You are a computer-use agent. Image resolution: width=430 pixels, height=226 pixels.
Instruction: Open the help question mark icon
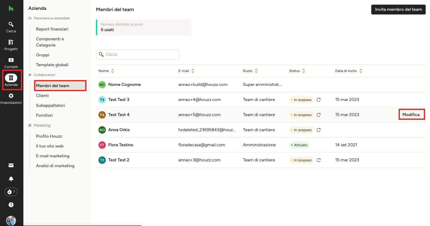pyautogui.click(x=11, y=205)
